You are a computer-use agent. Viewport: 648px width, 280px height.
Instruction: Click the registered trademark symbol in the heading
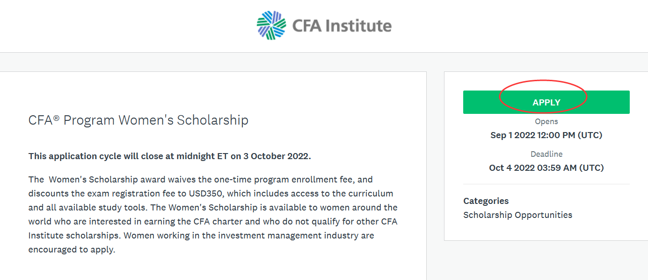coord(56,118)
